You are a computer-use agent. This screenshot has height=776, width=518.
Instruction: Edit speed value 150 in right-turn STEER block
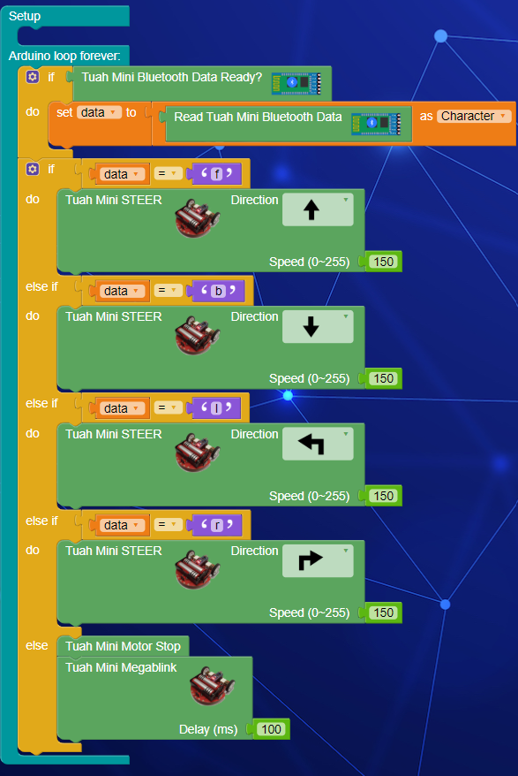tap(384, 612)
